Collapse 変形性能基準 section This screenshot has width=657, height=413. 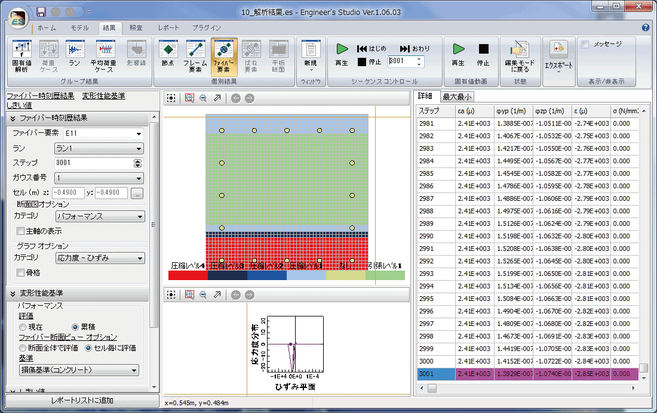(x=13, y=293)
